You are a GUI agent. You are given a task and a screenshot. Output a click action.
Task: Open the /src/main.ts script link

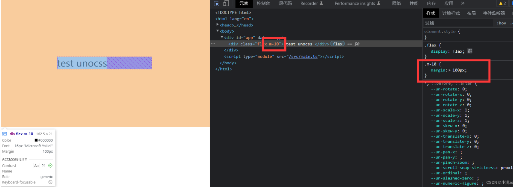(x=303, y=57)
